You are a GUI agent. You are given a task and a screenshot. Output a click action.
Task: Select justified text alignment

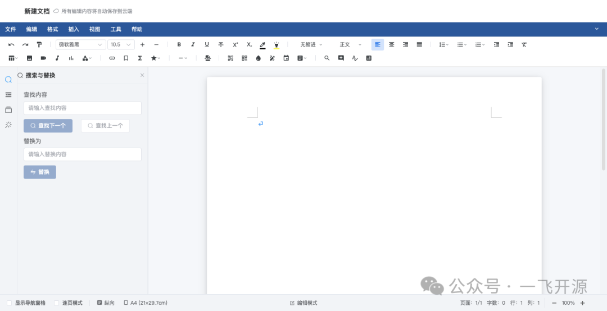tap(419, 45)
